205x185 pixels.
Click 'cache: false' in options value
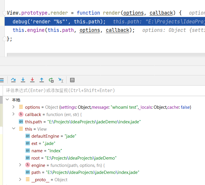point(178,107)
